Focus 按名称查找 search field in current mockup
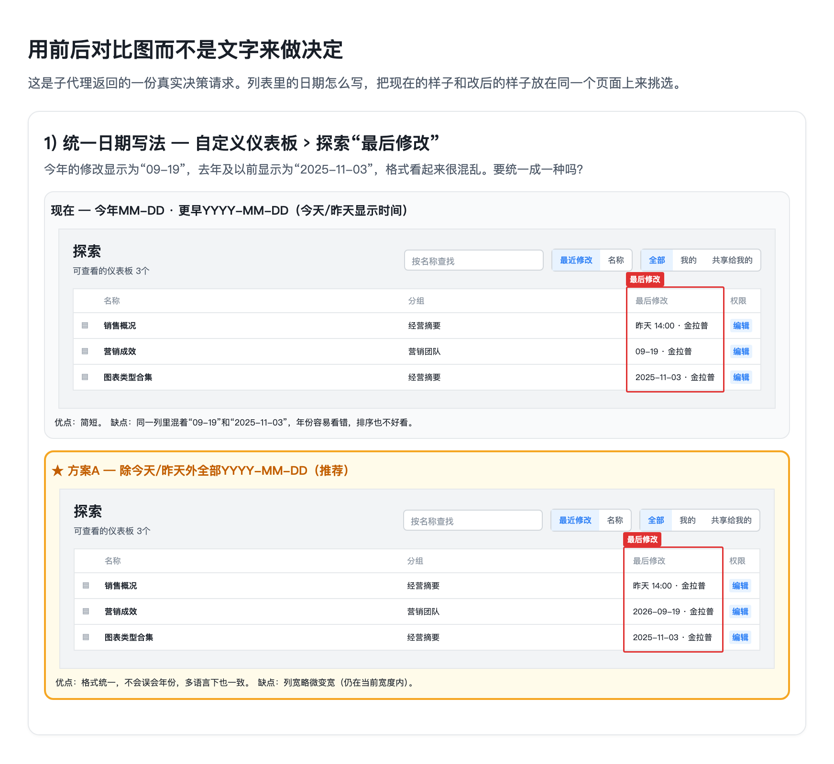 473,261
